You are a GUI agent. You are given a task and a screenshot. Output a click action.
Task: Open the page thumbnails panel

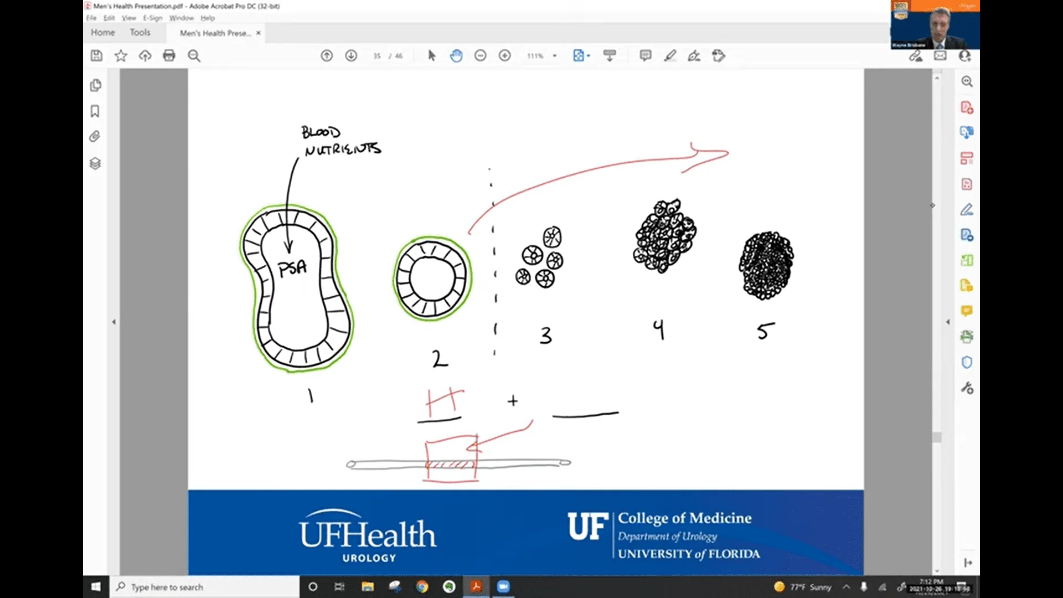tap(95, 85)
